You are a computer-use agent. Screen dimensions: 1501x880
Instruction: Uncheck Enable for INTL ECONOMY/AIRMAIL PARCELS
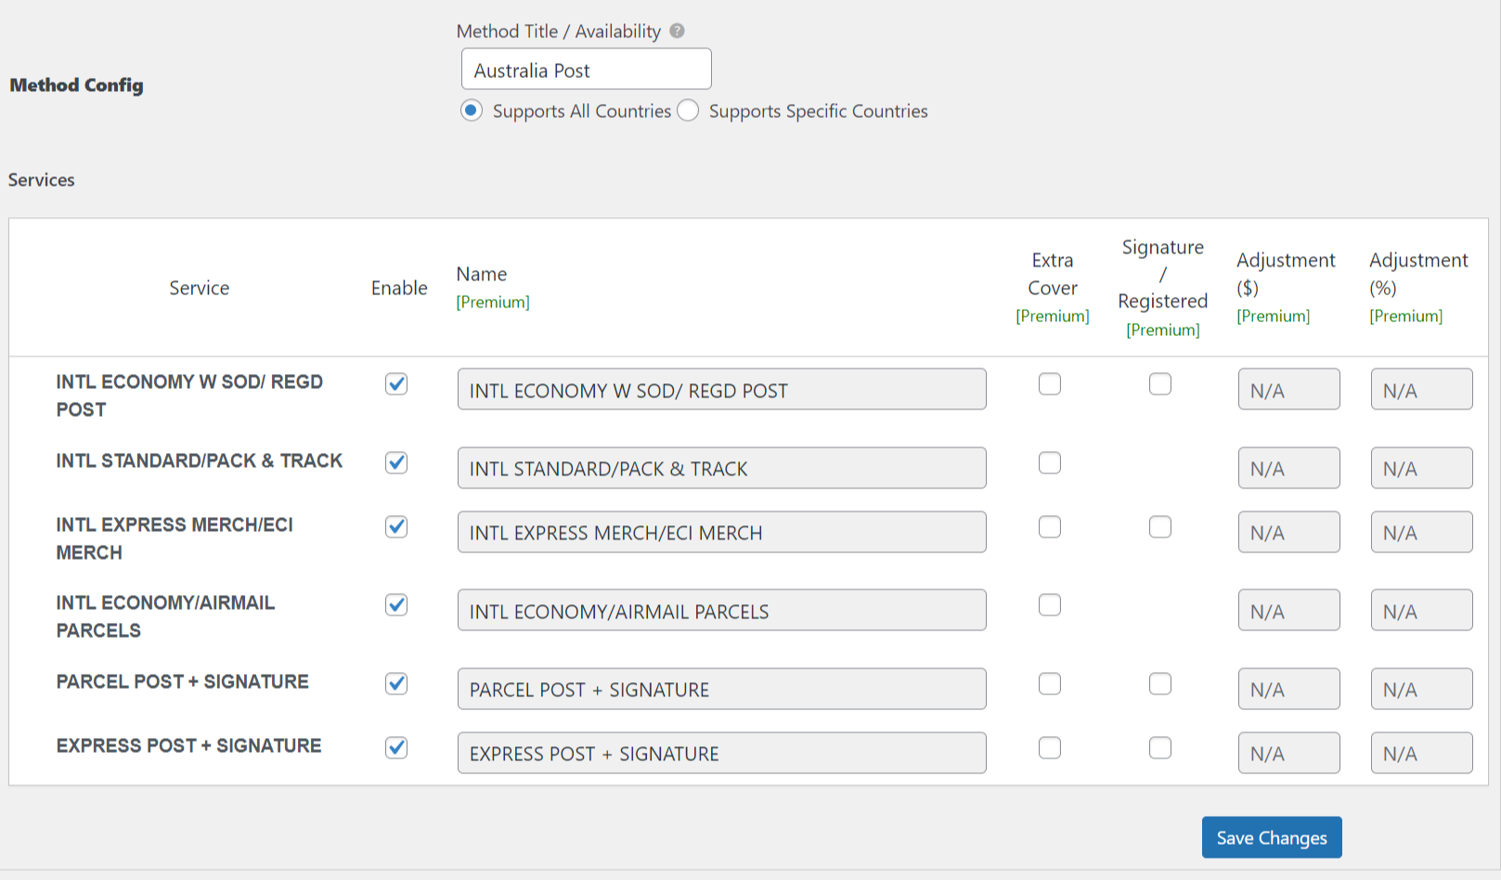click(396, 605)
